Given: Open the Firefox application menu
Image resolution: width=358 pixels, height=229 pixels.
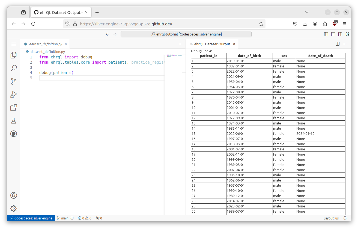Looking at the screenshot, I should pos(344,24).
